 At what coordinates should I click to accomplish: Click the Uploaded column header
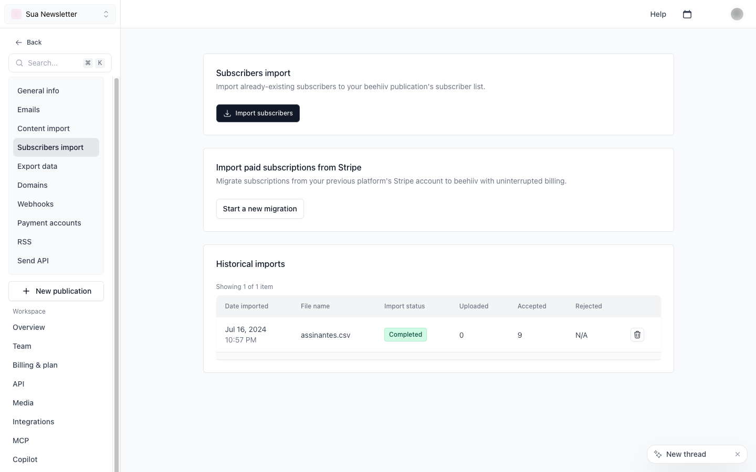[474, 306]
